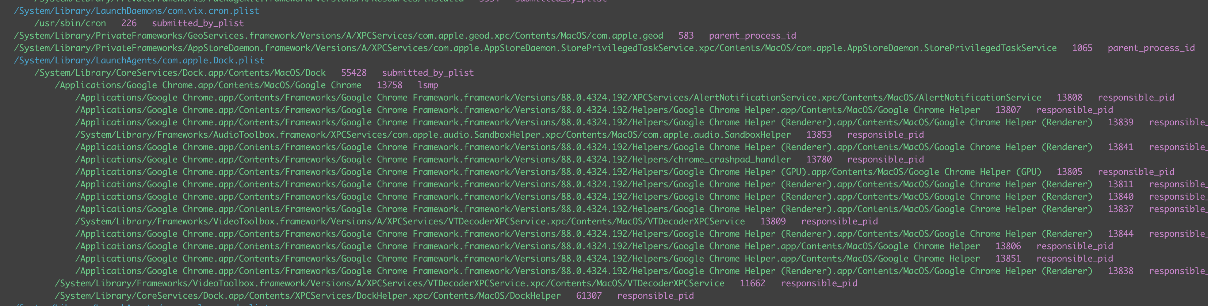The width and height of the screenshot is (1208, 306).
Task: Click the com.apple.geod process path
Action: click(338, 36)
